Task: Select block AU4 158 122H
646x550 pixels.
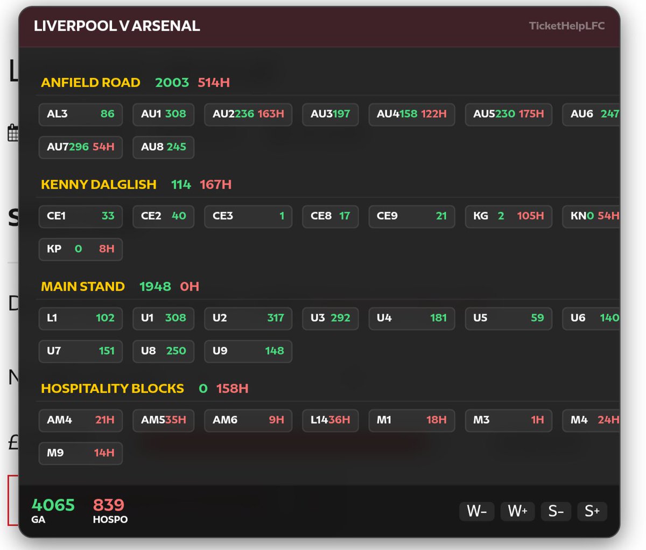Action: [412, 114]
